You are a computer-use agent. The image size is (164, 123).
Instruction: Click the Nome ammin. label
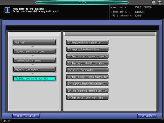point(120,12)
